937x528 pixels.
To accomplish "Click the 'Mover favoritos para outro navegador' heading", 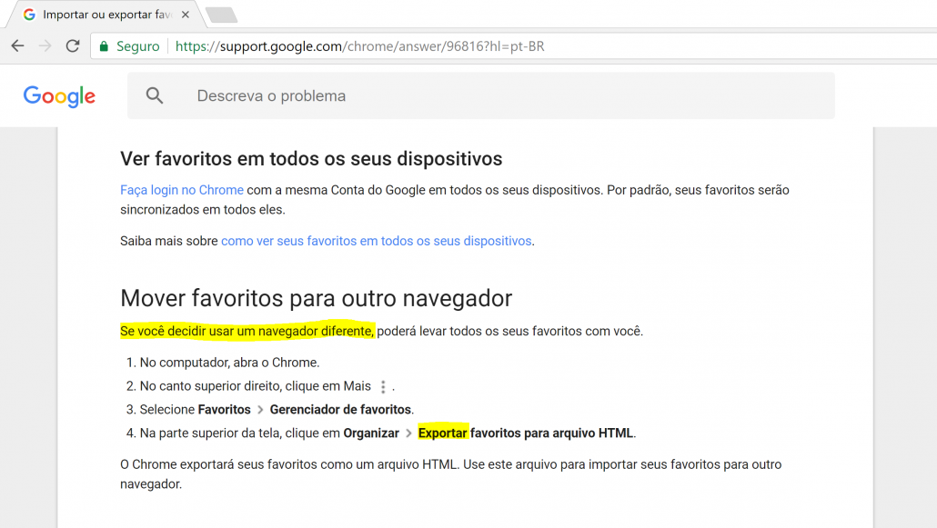I will (x=316, y=298).
